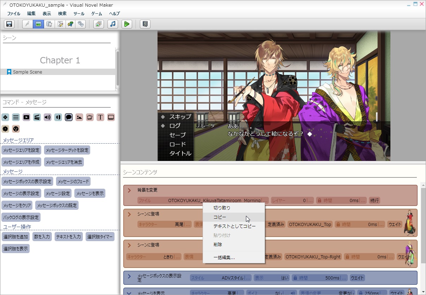426x295 pixels.
Task: Toggle ウエイト in メッセージボックスの表示設定 row
Action: [x=357, y=278]
